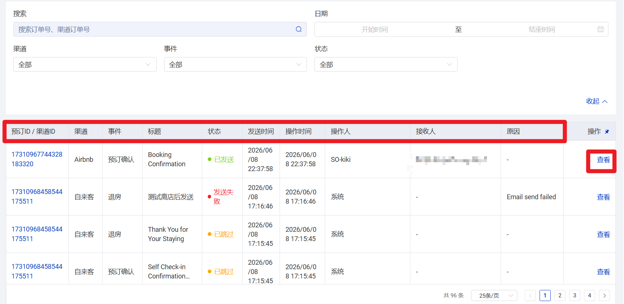This screenshot has height=304, width=624.
Task: View the Thank You for Your Staying row
Action: 603,234
